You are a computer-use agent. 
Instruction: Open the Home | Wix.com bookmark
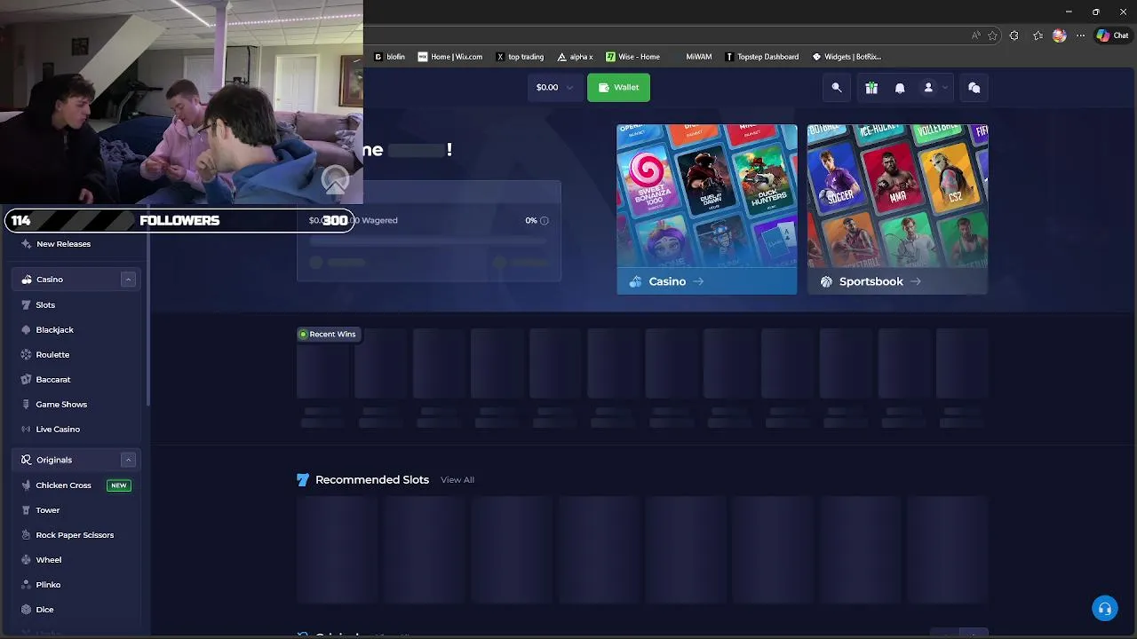click(x=450, y=57)
